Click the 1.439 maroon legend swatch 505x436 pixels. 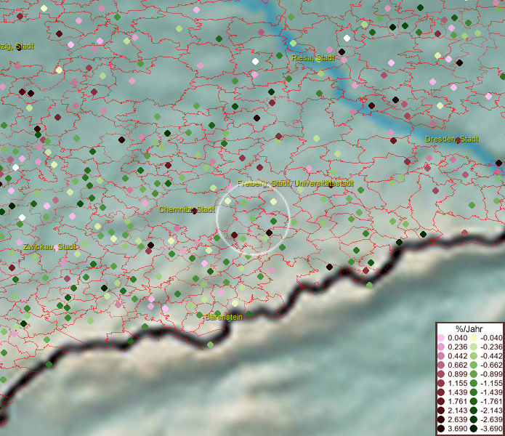click(x=441, y=392)
